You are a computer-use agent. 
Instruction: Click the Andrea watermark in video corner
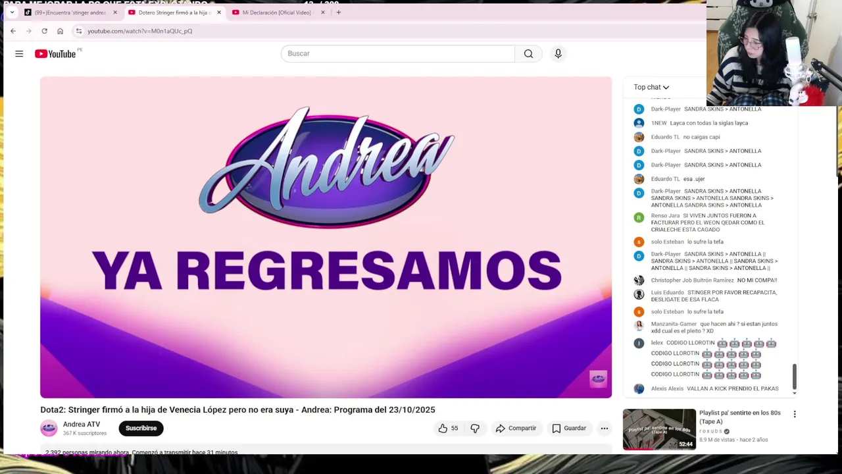click(x=598, y=378)
